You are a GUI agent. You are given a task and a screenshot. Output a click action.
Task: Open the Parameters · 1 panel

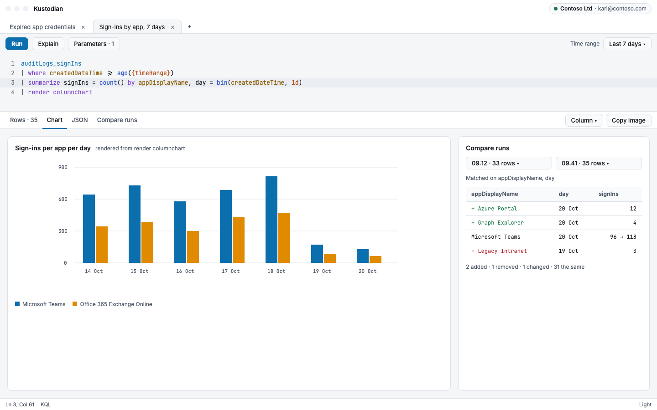point(94,44)
